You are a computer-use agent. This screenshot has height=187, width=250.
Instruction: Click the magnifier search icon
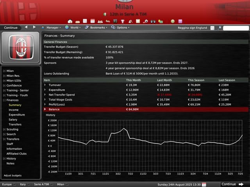pos(220,28)
